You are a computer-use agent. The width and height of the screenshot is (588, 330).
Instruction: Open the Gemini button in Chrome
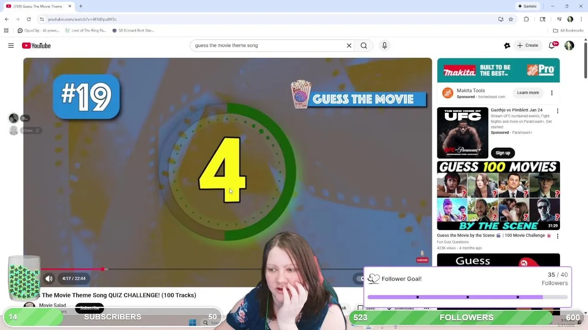coord(527,6)
